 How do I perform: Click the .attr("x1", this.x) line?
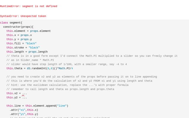coord(24,110)
